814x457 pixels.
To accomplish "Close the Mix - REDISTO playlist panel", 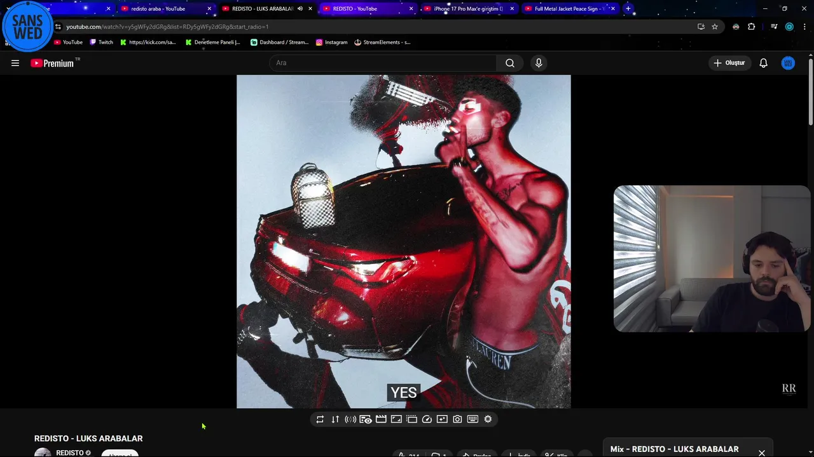I will pyautogui.click(x=761, y=453).
